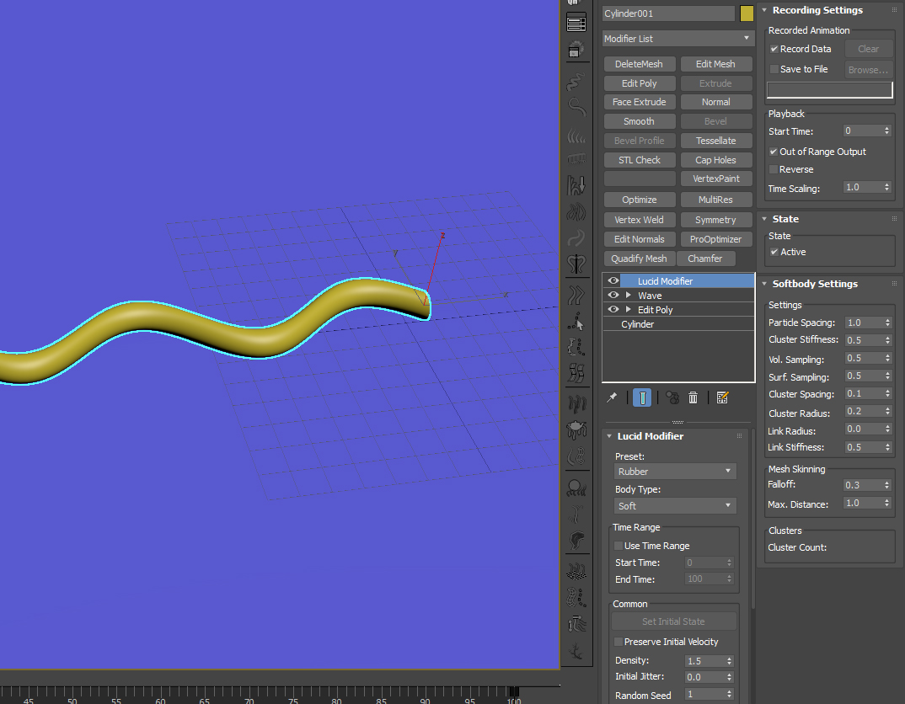Click the pin stack icon
The height and width of the screenshot is (704, 905).
[x=613, y=397]
